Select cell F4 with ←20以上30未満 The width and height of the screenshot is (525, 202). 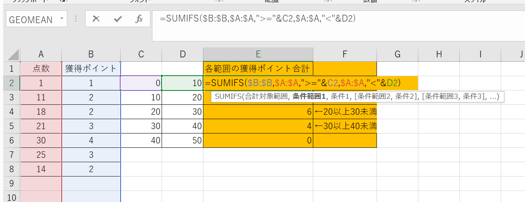(345, 112)
